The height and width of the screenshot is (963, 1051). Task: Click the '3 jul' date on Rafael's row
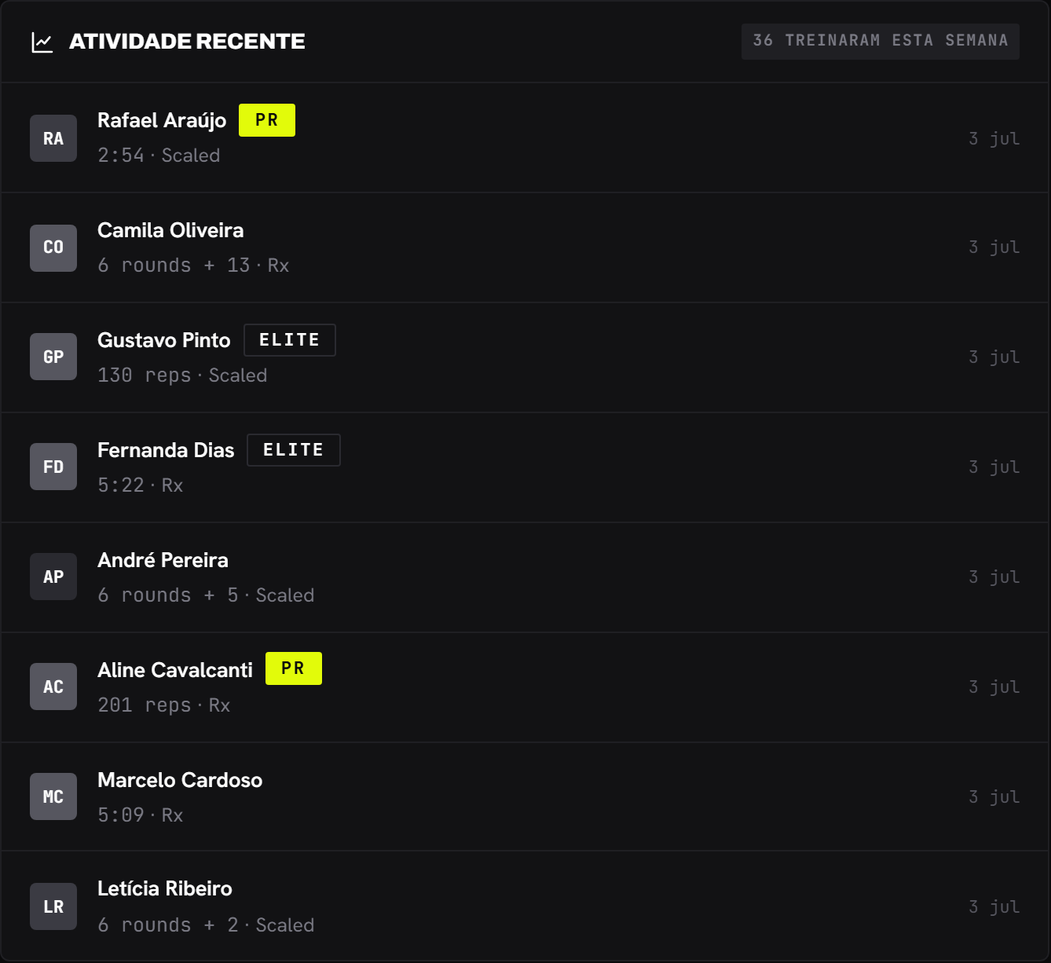[994, 139]
